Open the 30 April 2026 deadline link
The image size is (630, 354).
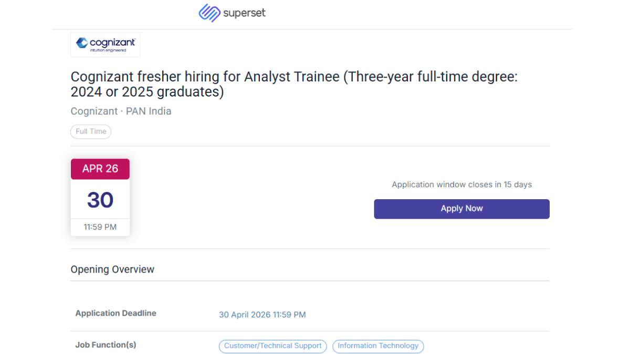pyautogui.click(x=262, y=315)
